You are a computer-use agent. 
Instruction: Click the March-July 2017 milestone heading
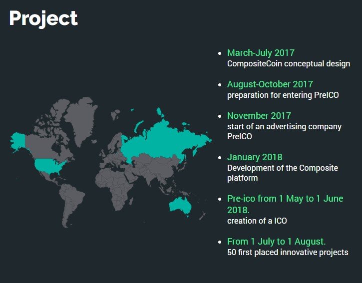click(261, 52)
